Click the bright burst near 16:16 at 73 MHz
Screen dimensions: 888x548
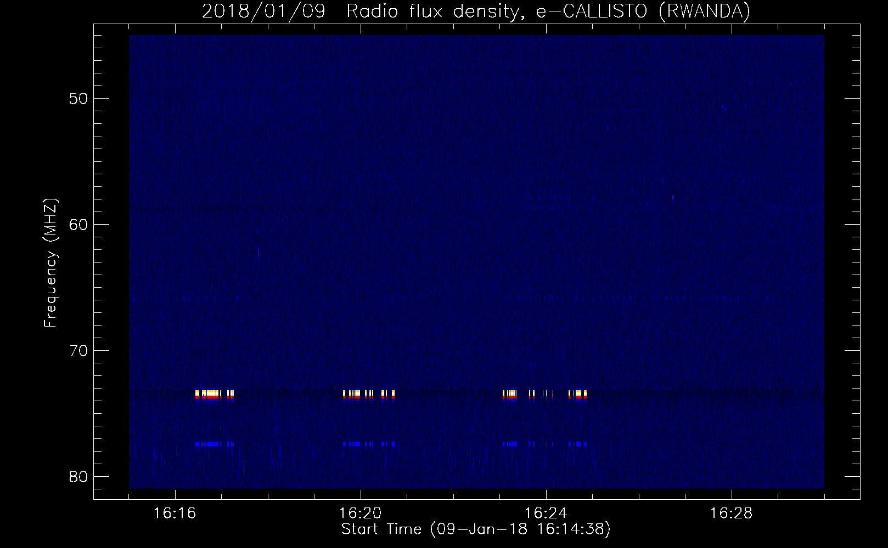(215, 395)
